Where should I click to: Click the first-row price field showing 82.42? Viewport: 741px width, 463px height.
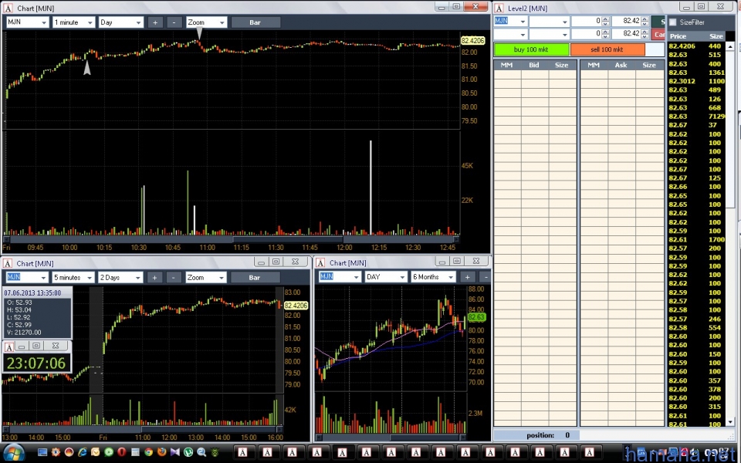pos(627,22)
